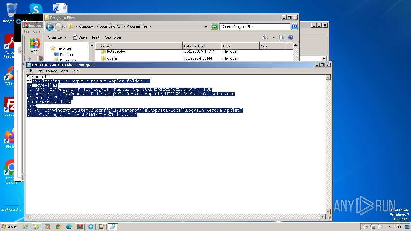Select the Notepad++ folder row
This screenshot has width=411, height=231.
pos(194,51)
